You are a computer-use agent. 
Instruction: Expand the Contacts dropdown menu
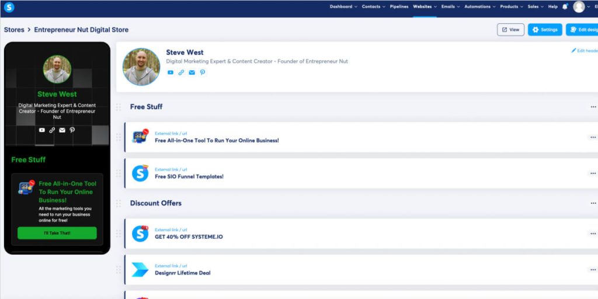[x=373, y=6]
